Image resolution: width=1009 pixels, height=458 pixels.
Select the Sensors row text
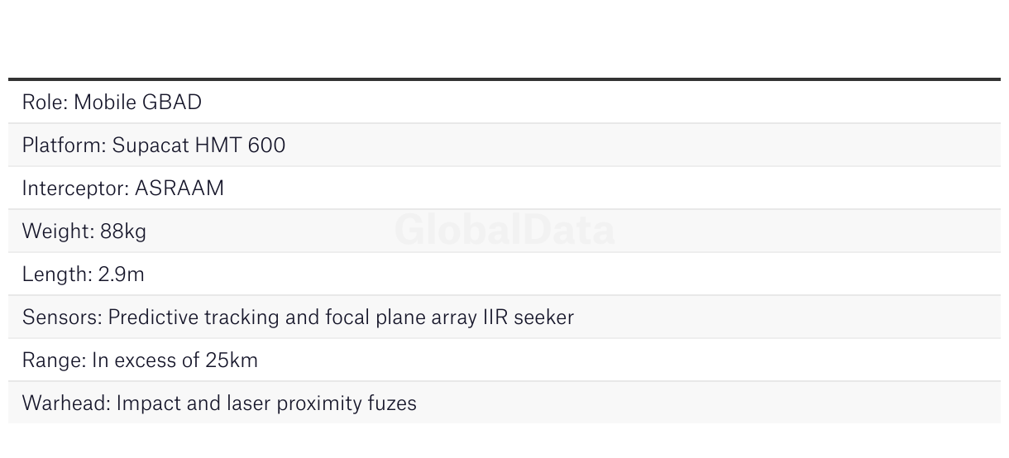[x=298, y=317]
